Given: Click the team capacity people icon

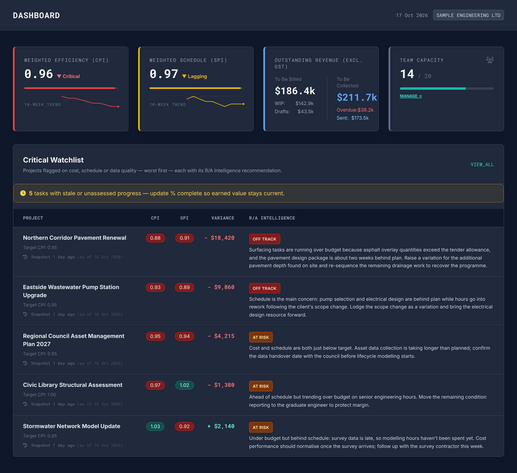Looking at the screenshot, I should click(490, 60).
